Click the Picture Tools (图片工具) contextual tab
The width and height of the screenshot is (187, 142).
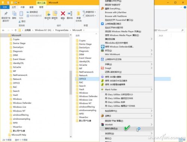point(42,3)
